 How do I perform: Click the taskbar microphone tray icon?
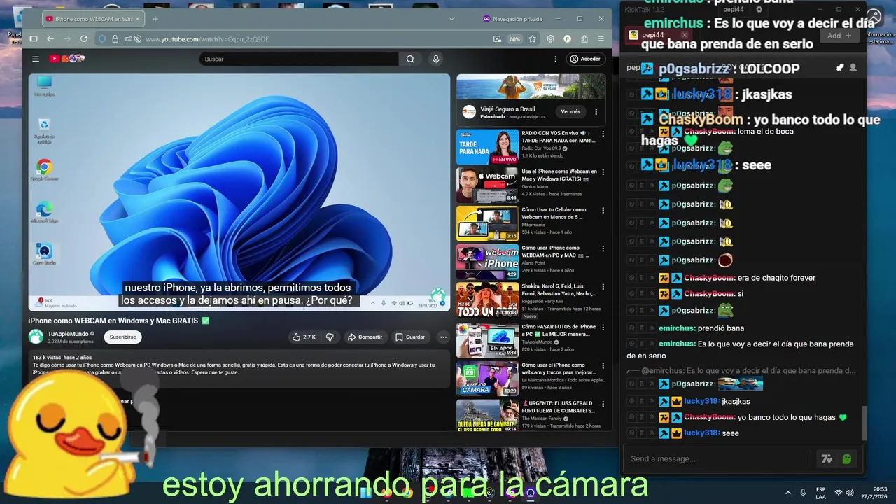[803, 493]
